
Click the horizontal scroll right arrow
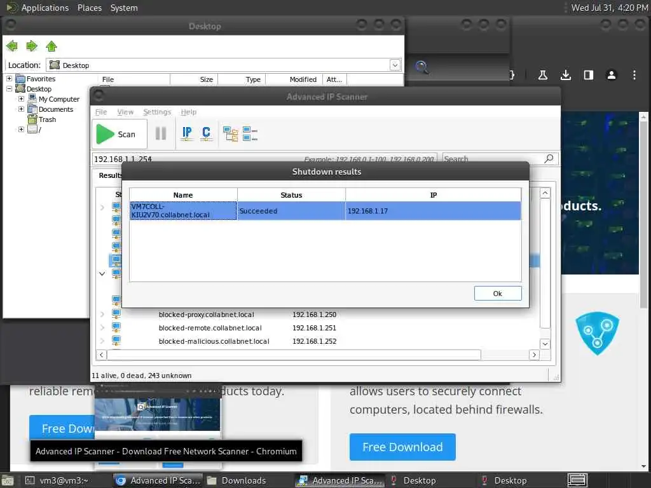pyautogui.click(x=534, y=355)
